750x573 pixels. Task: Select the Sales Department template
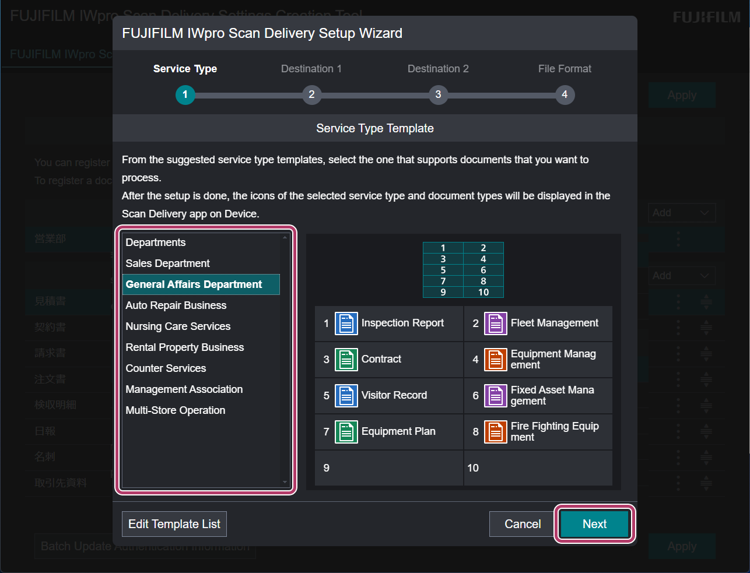201,263
